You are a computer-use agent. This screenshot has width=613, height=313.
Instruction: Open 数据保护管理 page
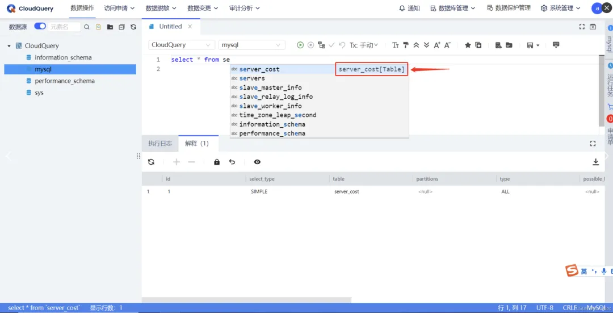click(x=509, y=8)
